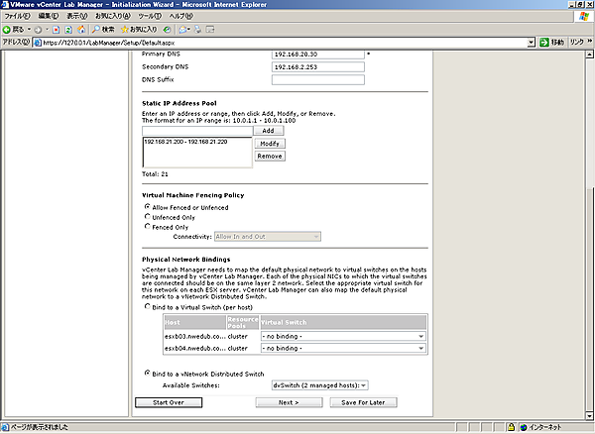
Task: Select the Unfenced Only radio button
Action: [x=147, y=217]
